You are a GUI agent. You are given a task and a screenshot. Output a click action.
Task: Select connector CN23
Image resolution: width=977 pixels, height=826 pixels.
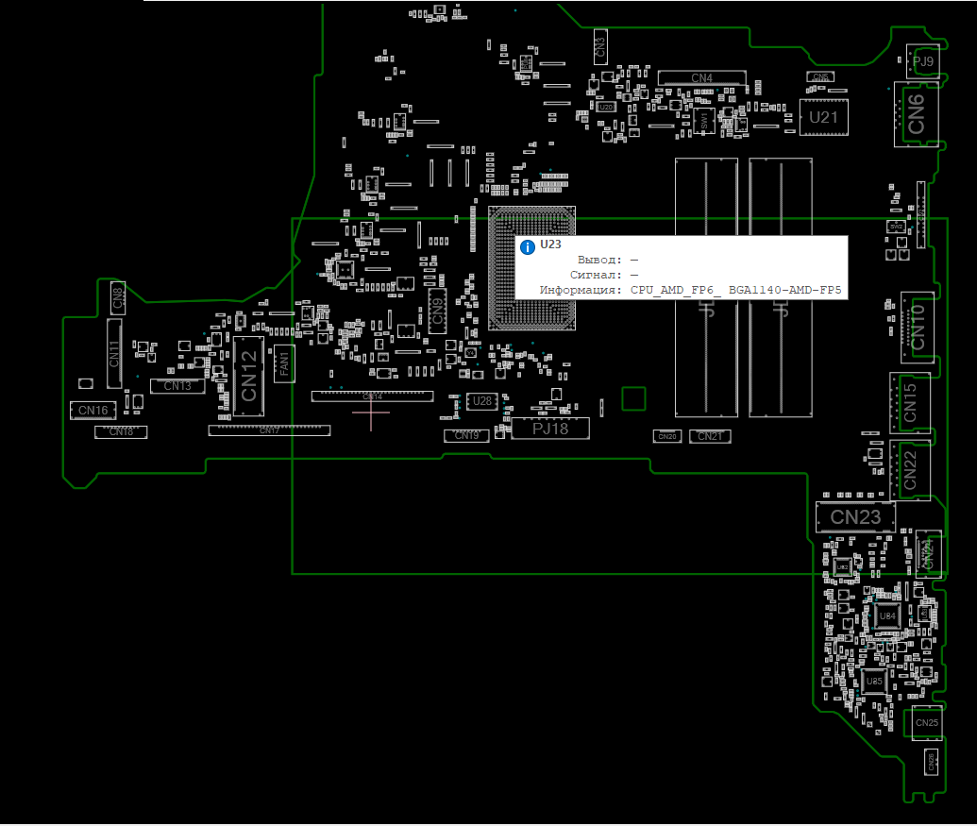(x=855, y=517)
